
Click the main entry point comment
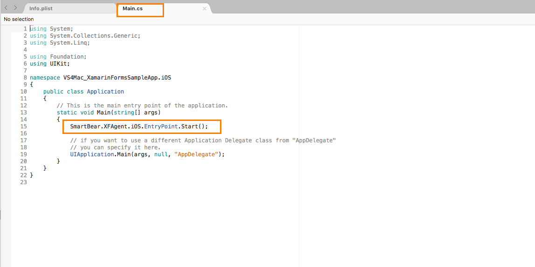pos(142,106)
